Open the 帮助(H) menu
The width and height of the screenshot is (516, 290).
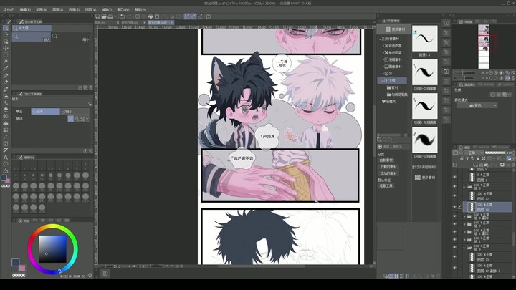(x=140, y=9)
